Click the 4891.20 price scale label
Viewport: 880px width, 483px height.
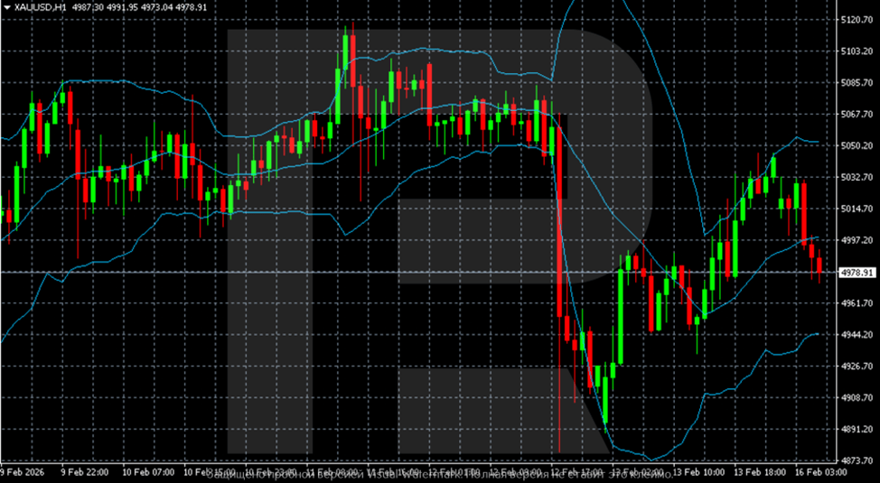pyautogui.click(x=857, y=430)
